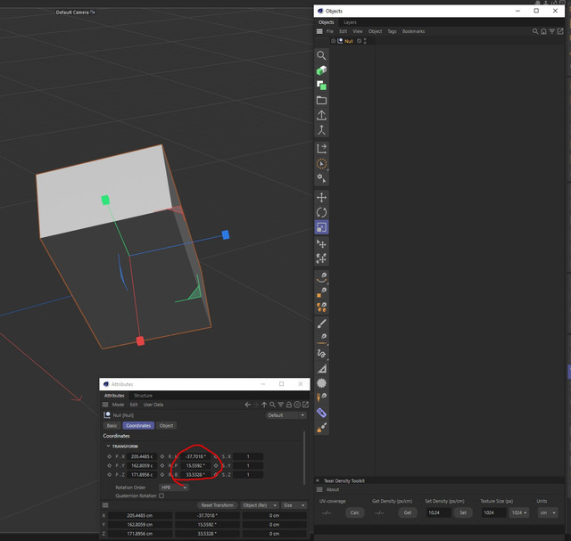The width and height of the screenshot is (571, 541).
Task: Toggle keyframe diamond for P.Z
Action: pyautogui.click(x=109, y=474)
